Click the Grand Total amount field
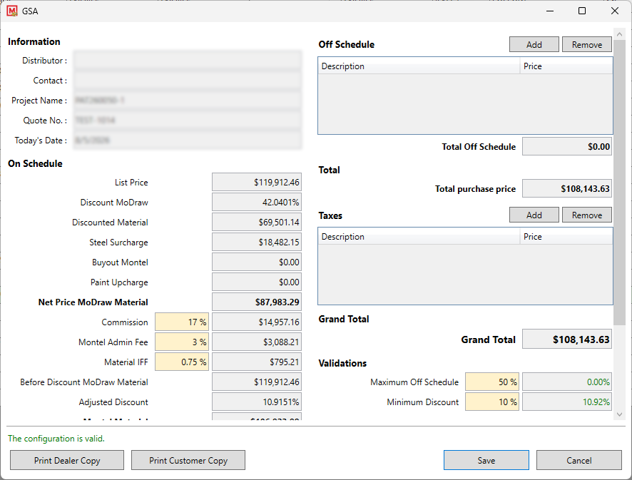This screenshot has height=480, width=632. [x=567, y=339]
